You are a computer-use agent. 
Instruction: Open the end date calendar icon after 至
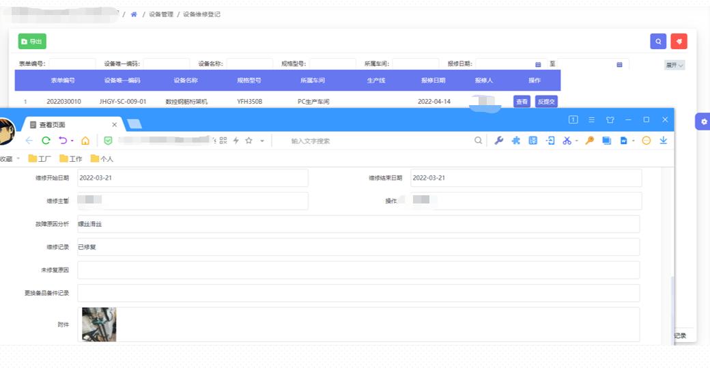[619, 64]
